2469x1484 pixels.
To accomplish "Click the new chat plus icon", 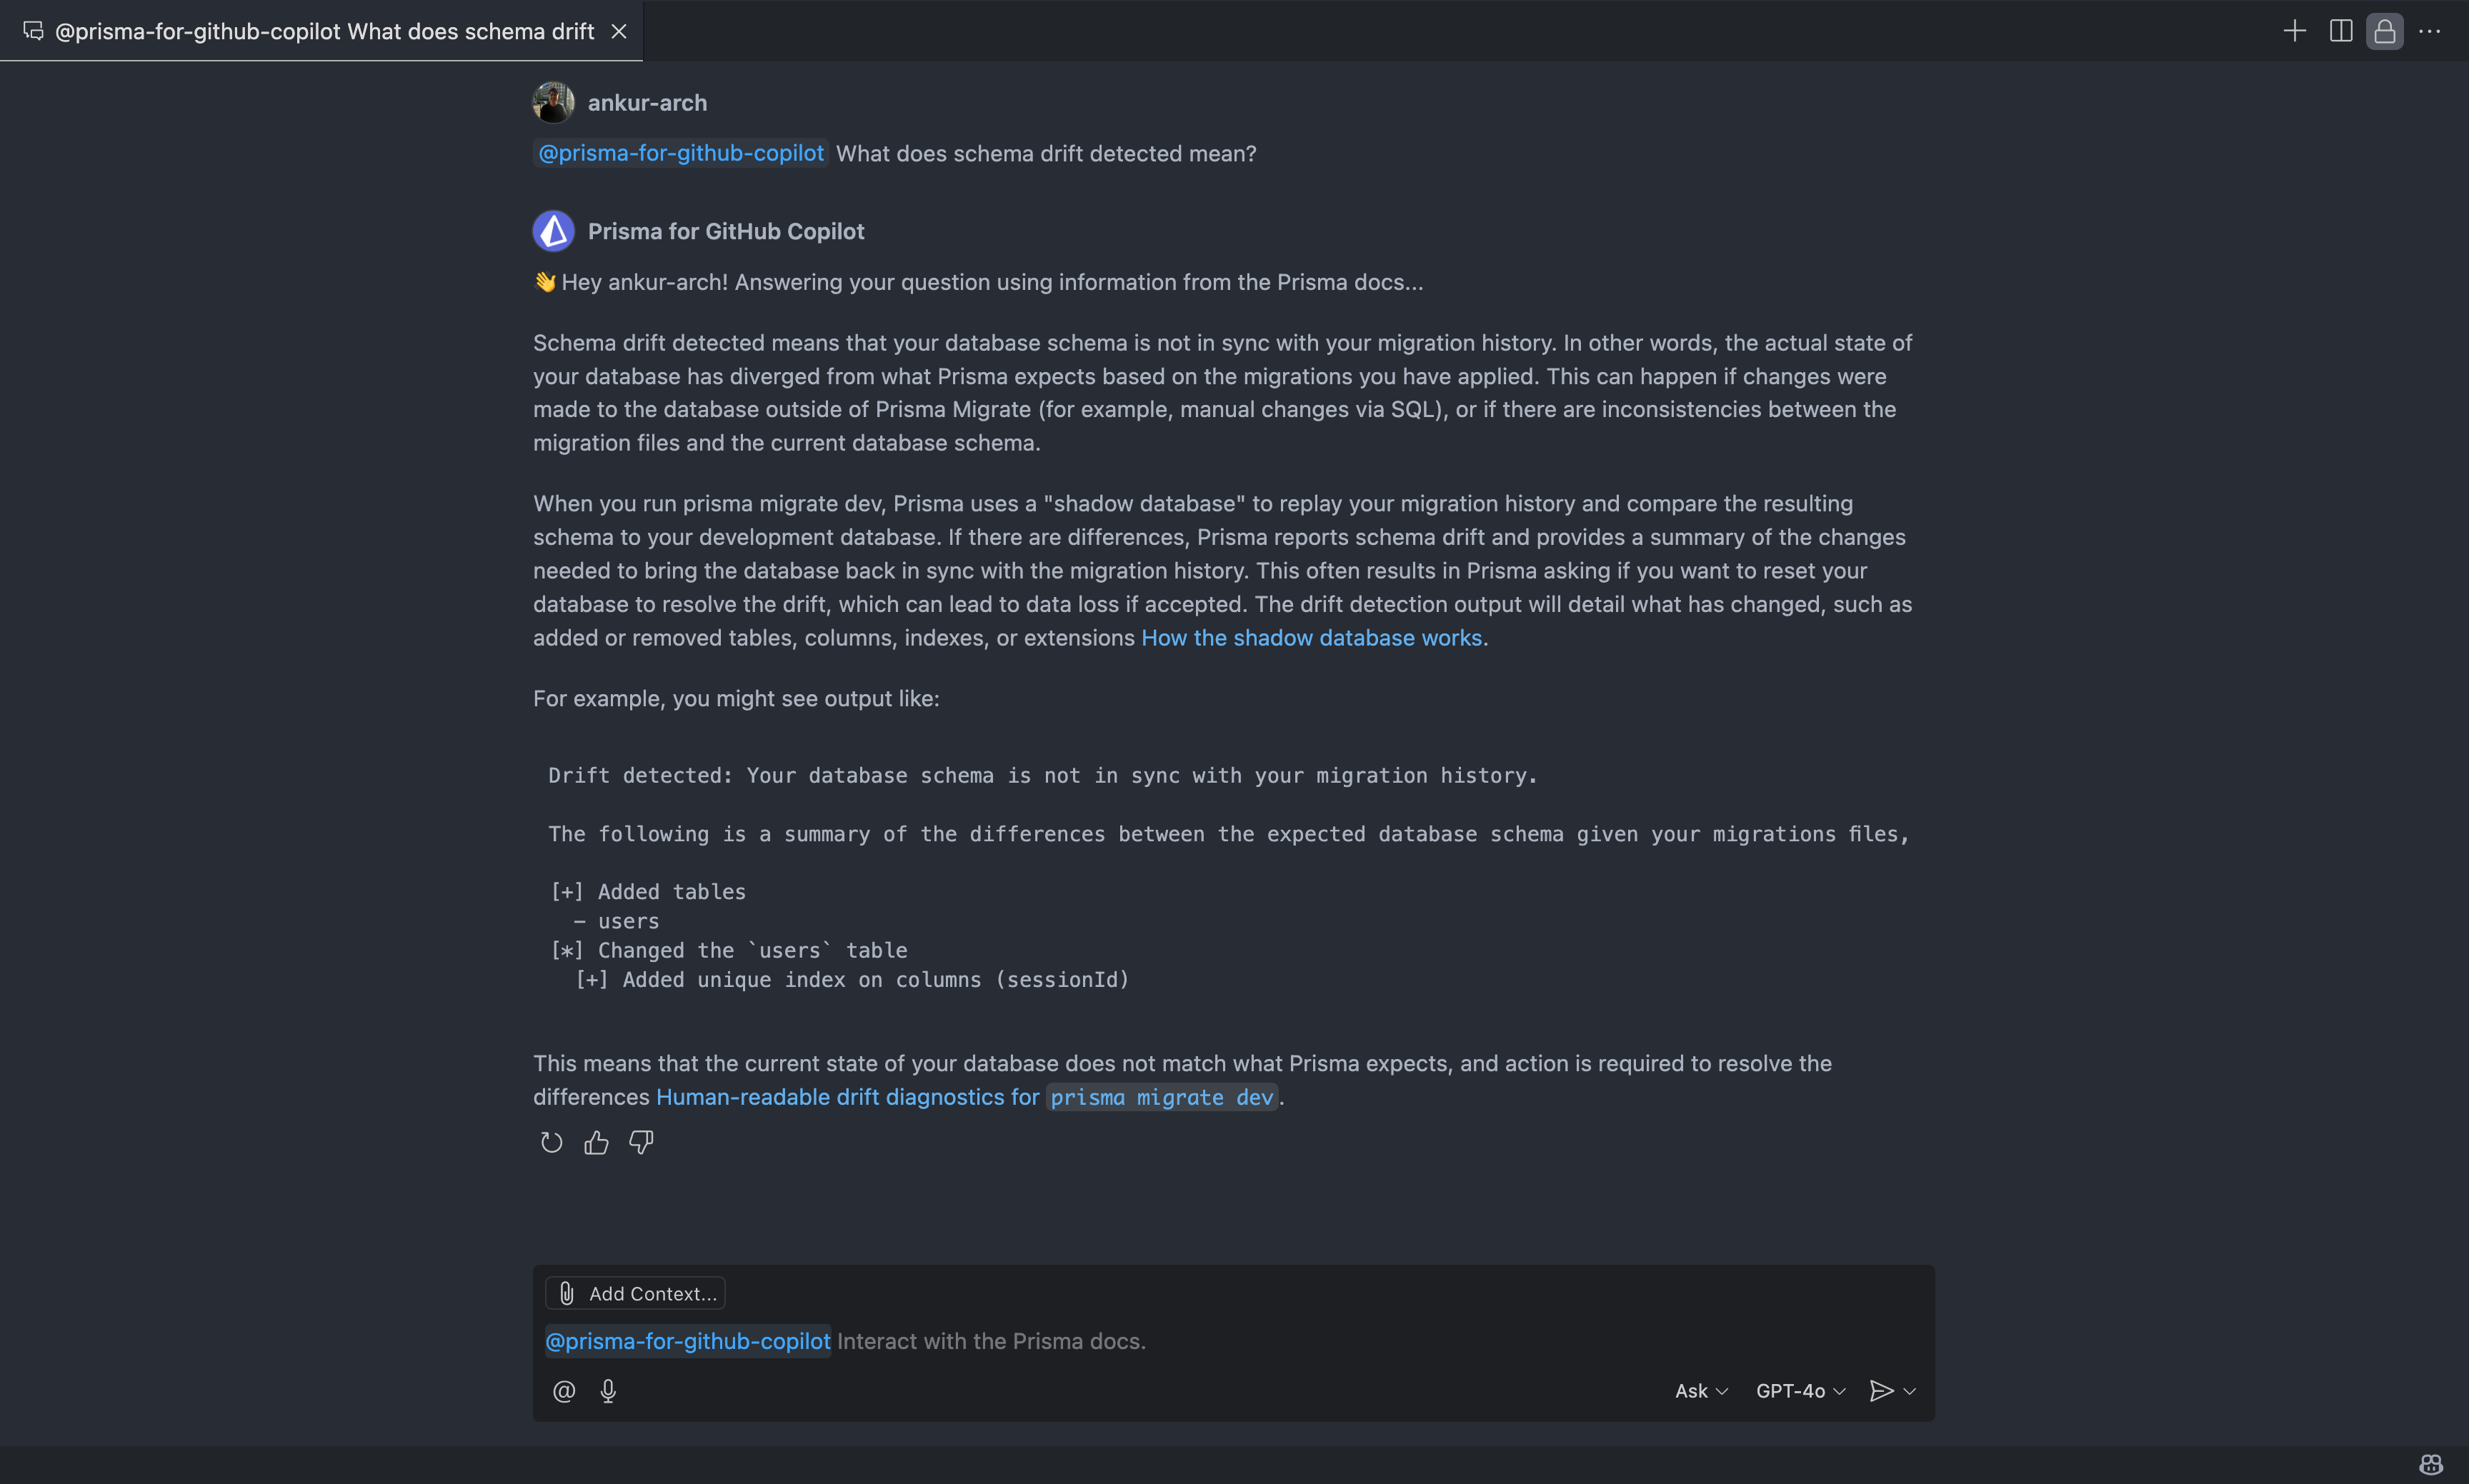I will coord(2294,31).
